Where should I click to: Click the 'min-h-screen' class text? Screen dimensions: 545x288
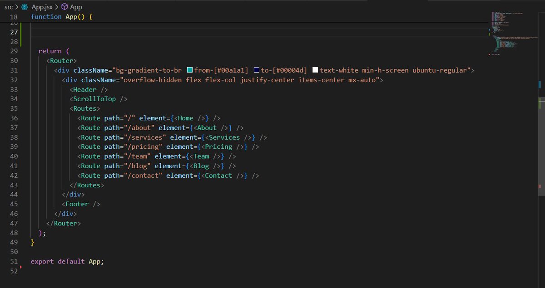click(385, 70)
